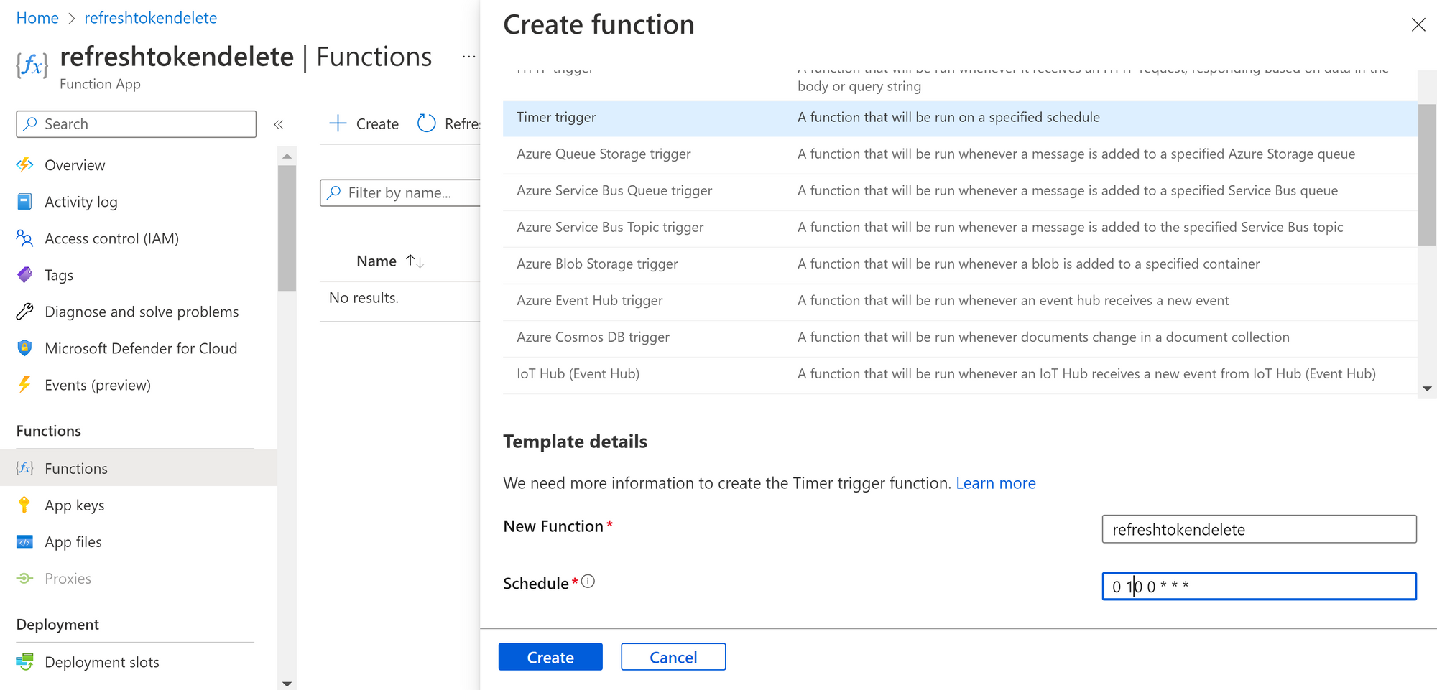Click the App keys key icon

point(24,505)
